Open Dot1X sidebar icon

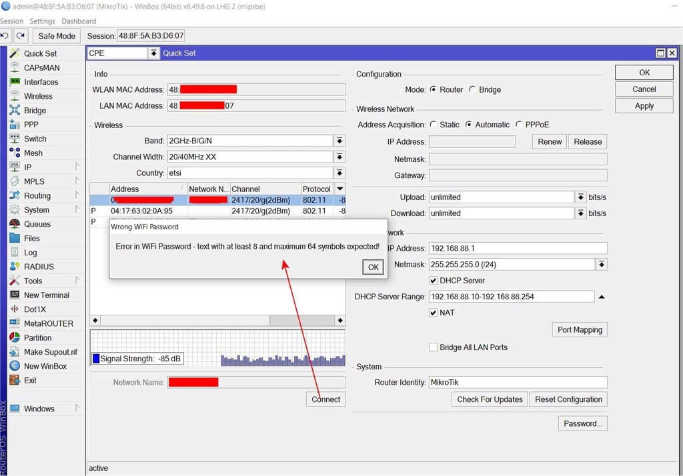15,309
